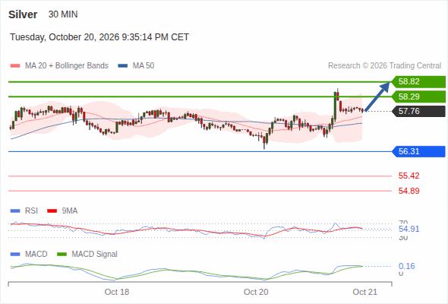Click the RSI value 54.91
This screenshot has width=448, height=304.
[409, 229]
